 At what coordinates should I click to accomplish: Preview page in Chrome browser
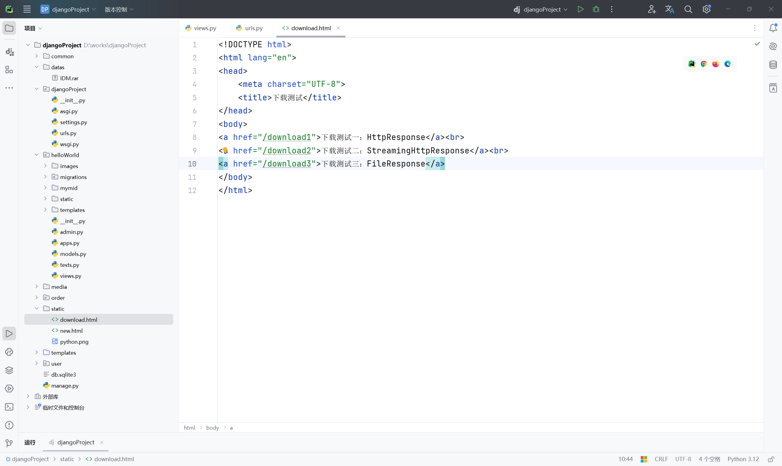tap(704, 64)
